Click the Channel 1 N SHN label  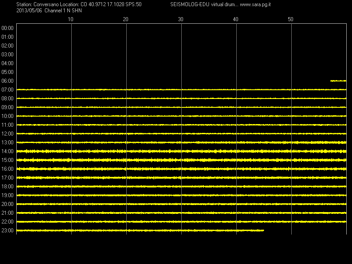pyautogui.click(x=63, y=11)
